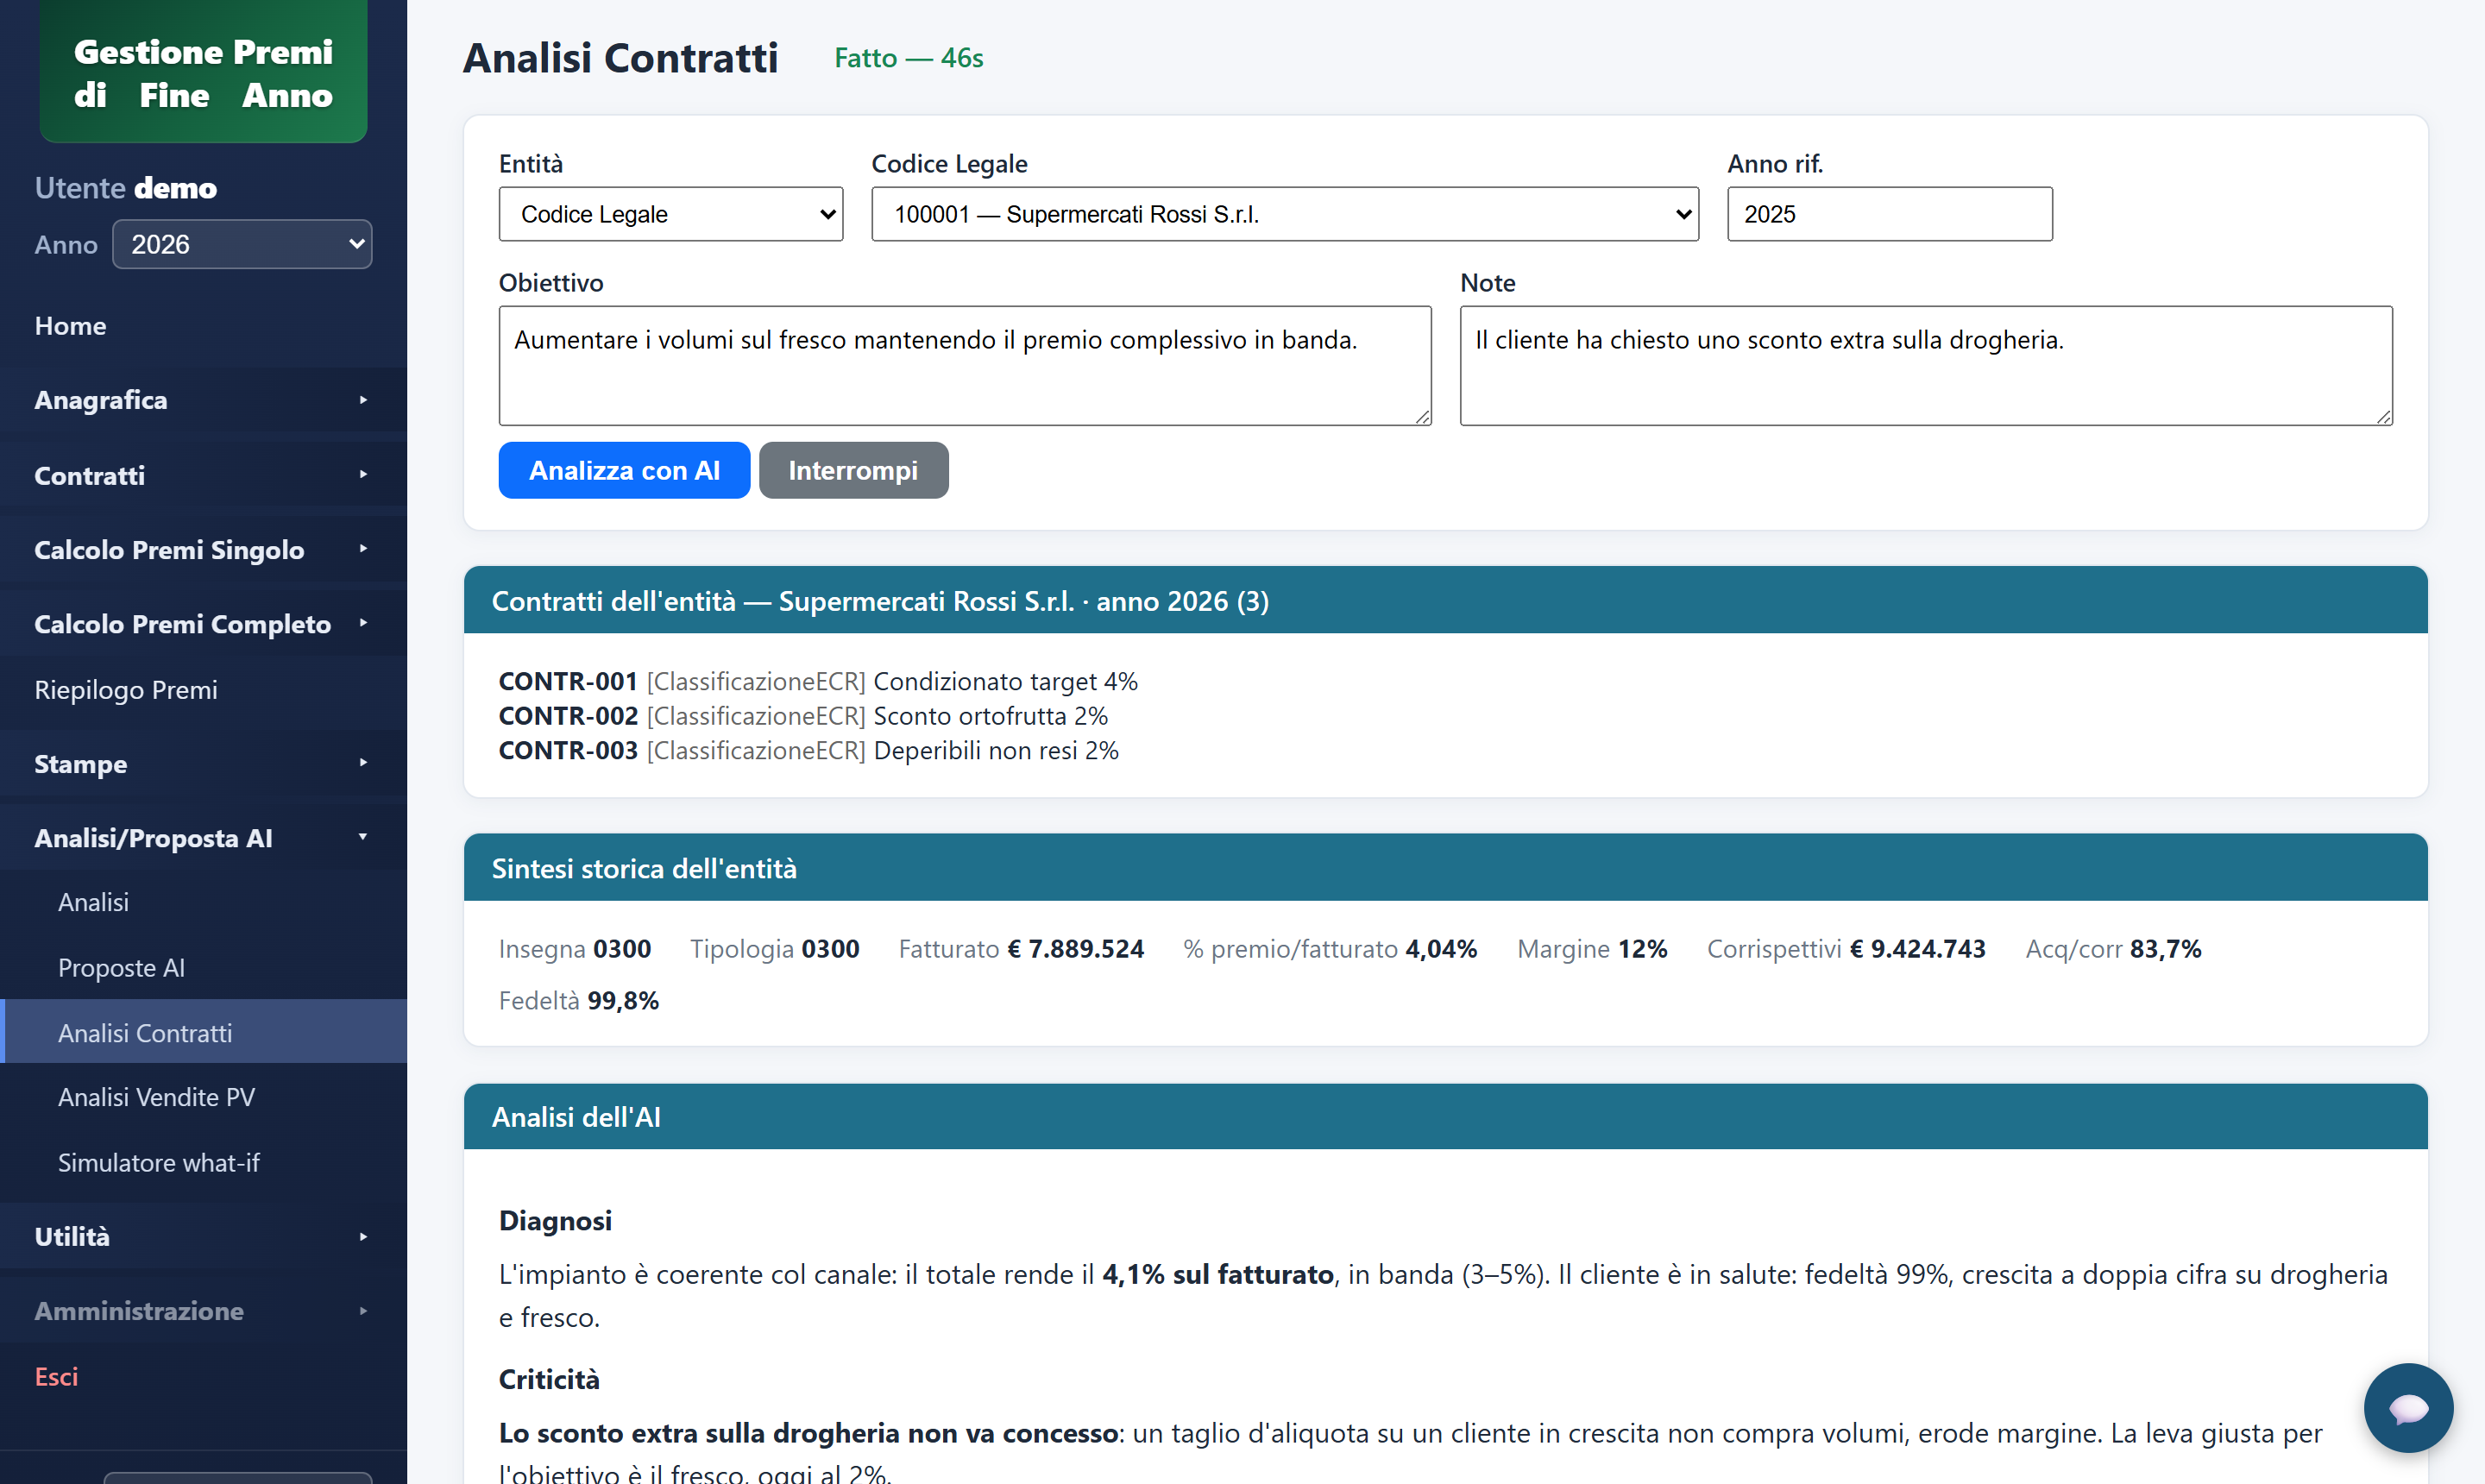
Task: Focus the Anno rif. input field
Action: pyautogui.click(x=1889, y=214)
